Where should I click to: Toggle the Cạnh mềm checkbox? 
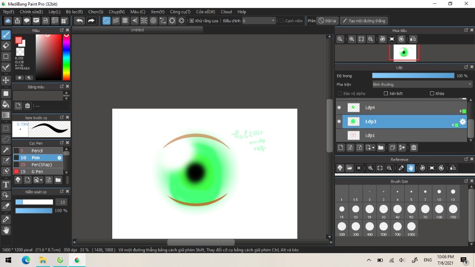pyautogui.click(x=282, y=20)
